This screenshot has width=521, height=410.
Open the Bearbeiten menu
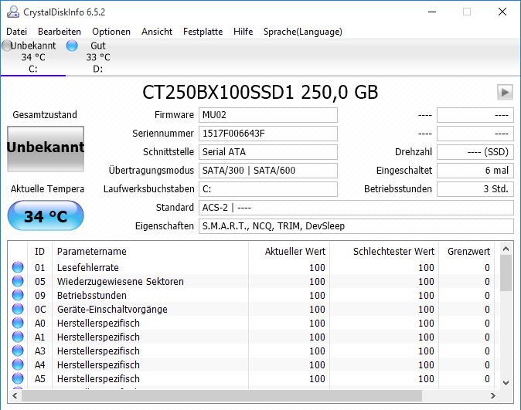click(x=60, y=32)
